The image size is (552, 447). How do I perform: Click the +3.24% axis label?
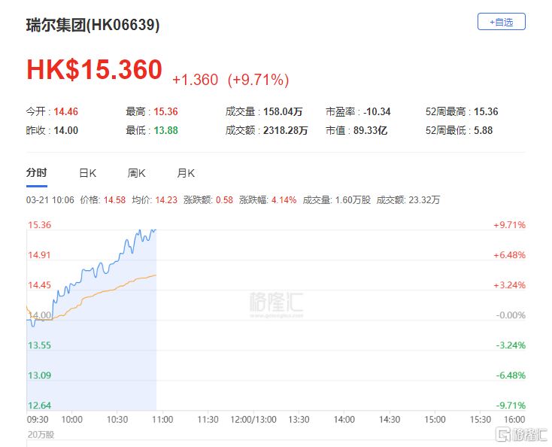coord(509,285)
